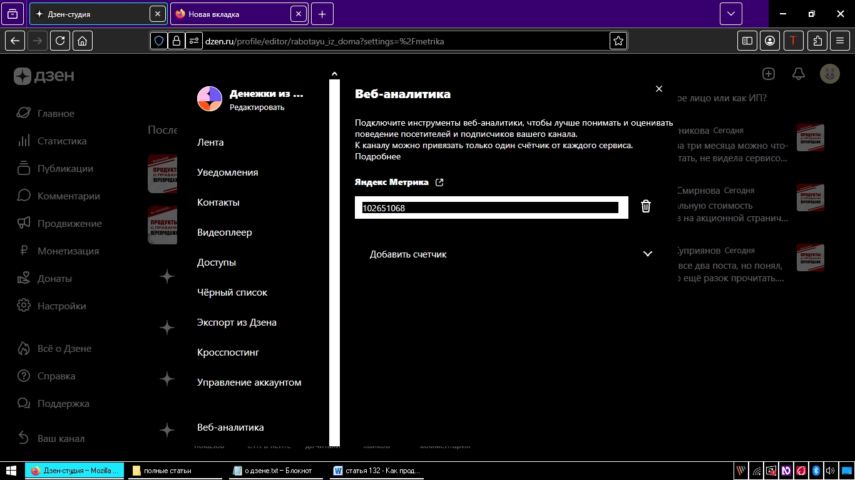Image resolution: width=855 pixels, height=480 pixels.
Task: Click the Дзен logo
Action: (44, 76)
